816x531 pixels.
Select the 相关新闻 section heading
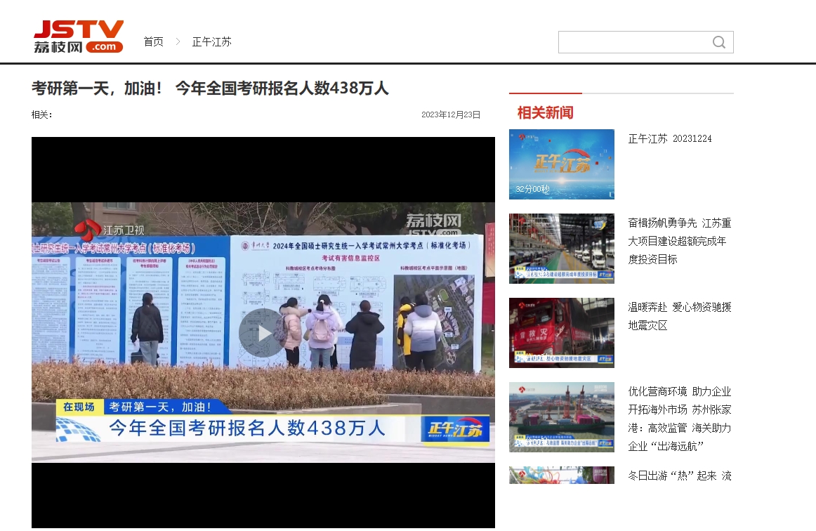545,112
